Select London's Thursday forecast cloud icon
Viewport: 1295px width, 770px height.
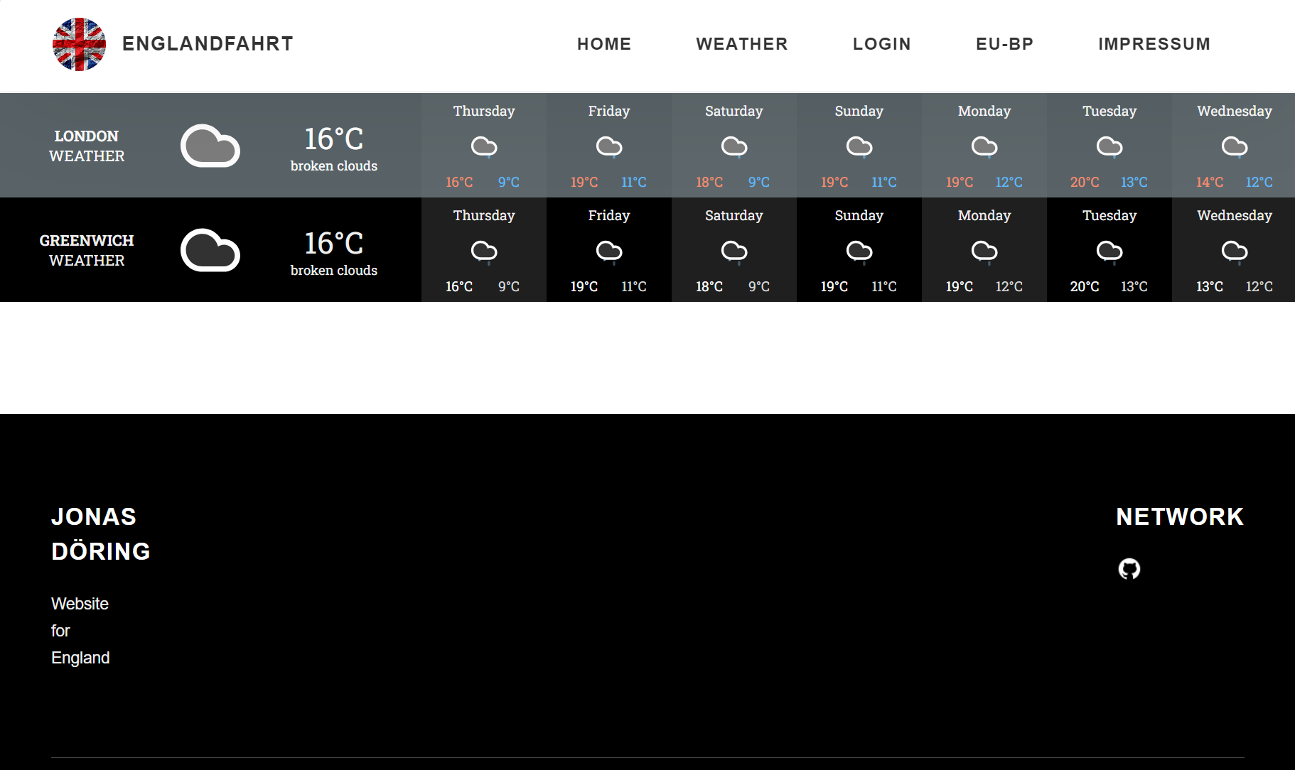click(484, 147)
